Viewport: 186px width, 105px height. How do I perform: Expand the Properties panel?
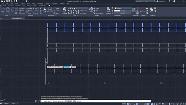118,15
